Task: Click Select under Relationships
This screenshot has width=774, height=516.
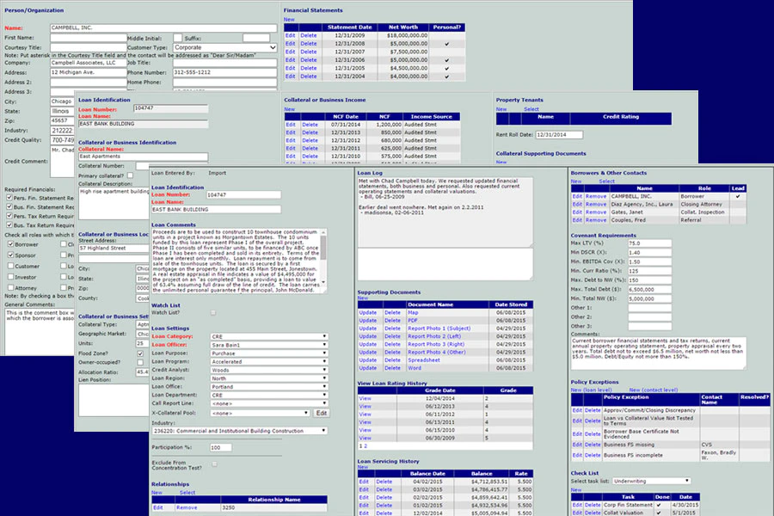Action: point(187,493)
